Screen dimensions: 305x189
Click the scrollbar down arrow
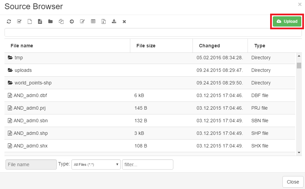click(299, 153)
